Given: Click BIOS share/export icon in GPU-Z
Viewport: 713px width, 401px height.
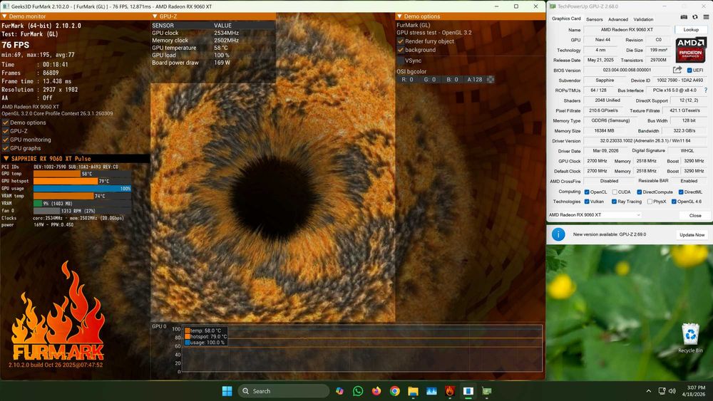Looking at the screenshot, I should tap(677, 70).
